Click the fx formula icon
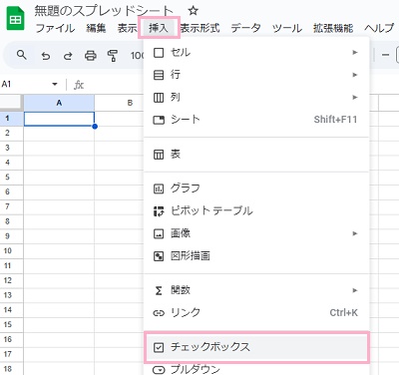Image resolution: width=399 pixels, height=375 pixels. point(79,85)
